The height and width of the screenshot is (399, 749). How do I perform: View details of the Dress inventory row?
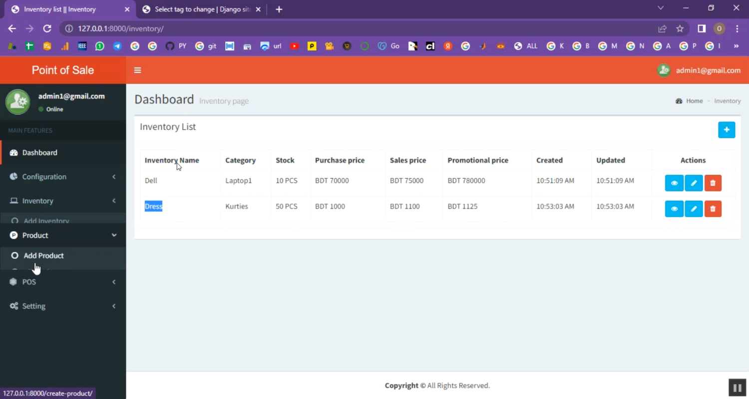coord(674,209)
